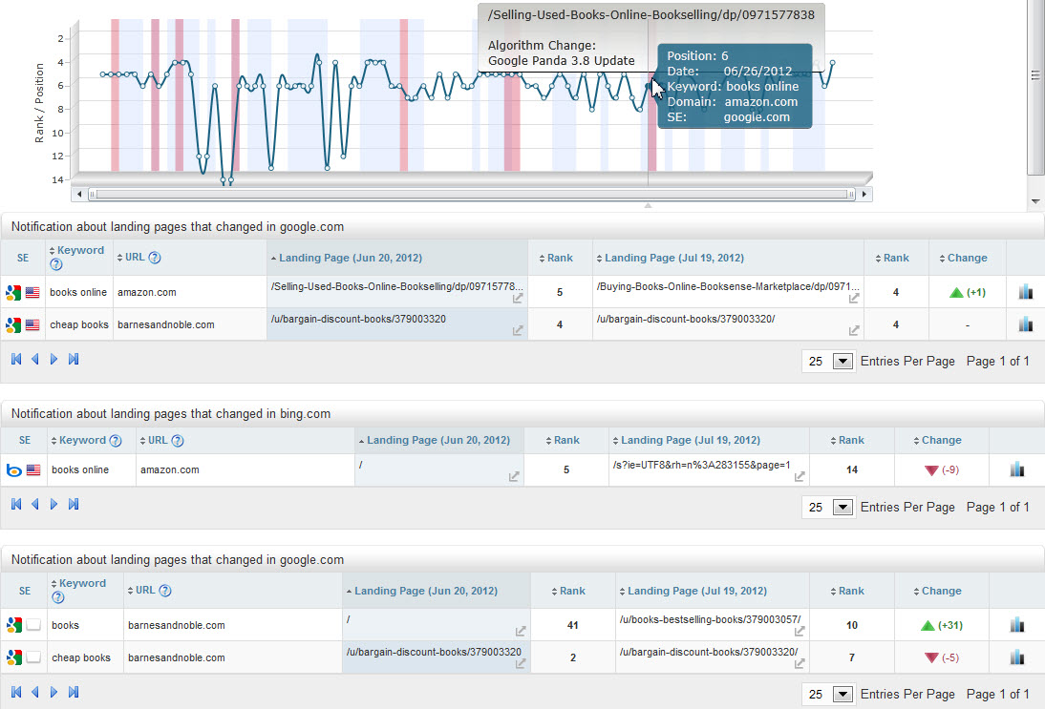Click next page arrow in bottom table
This screenshot has height=709, width=1045.
[54, 691]
